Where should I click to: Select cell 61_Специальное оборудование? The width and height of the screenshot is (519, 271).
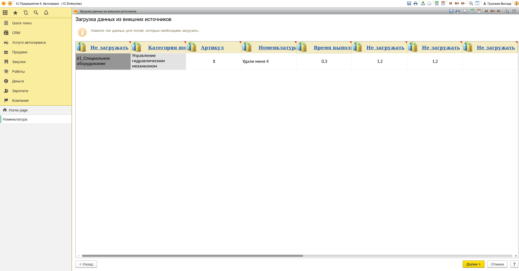(x=103, y=61)
